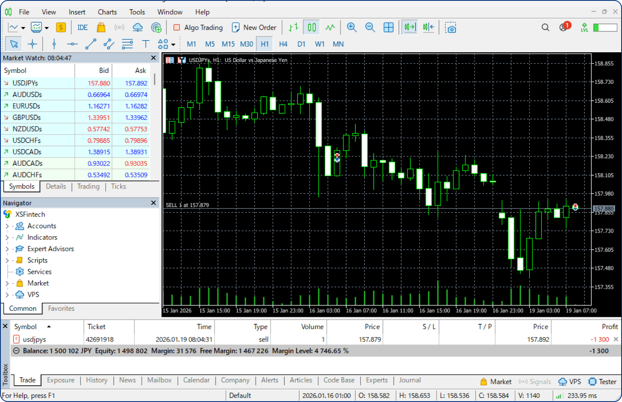Select the Trendline drawing tool
This screenshot has height=402, width=622.
91,44
